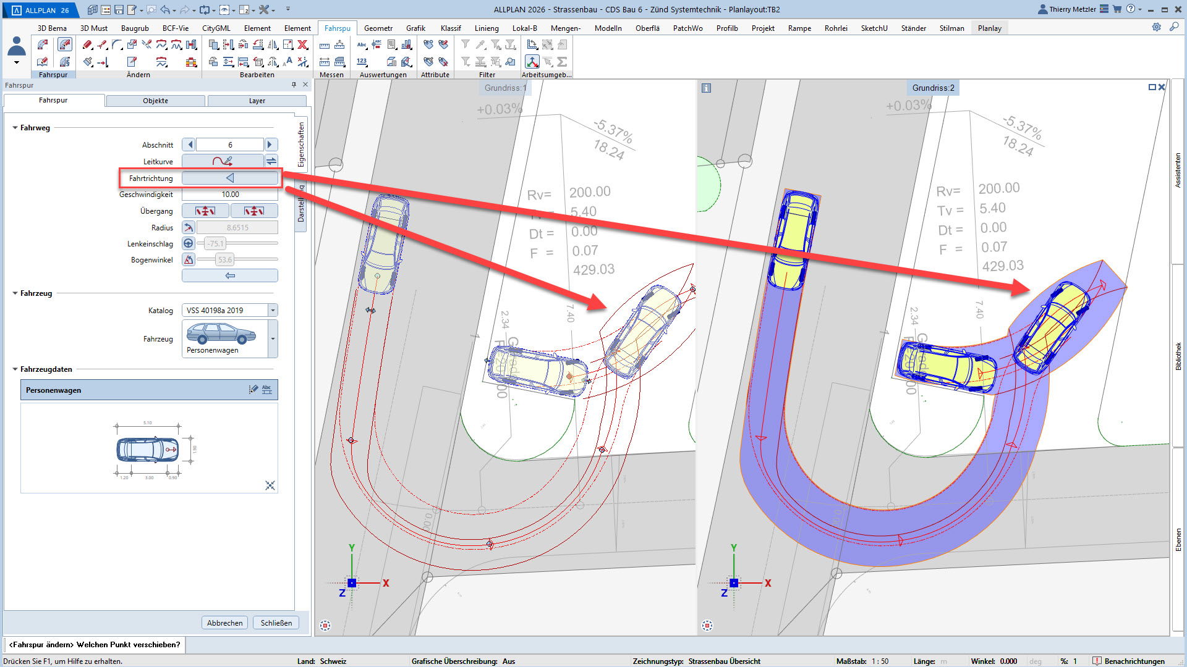The width and height of the screenshot is (1187, 667).
Task: Toggle the Fahrtrichtung direction button
Action: (x=229, y=178)
